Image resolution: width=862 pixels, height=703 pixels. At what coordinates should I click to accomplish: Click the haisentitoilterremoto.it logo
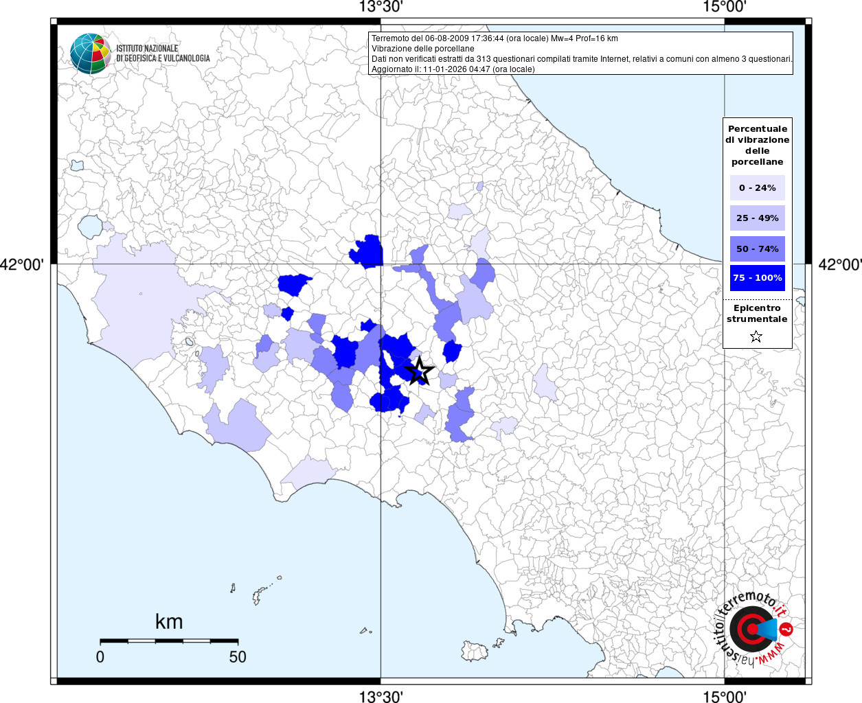[753, 628]
